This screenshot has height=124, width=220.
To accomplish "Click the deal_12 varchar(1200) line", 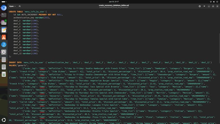I will [25, 53].
